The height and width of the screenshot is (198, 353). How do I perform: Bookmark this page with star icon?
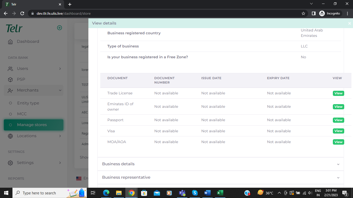303,13
